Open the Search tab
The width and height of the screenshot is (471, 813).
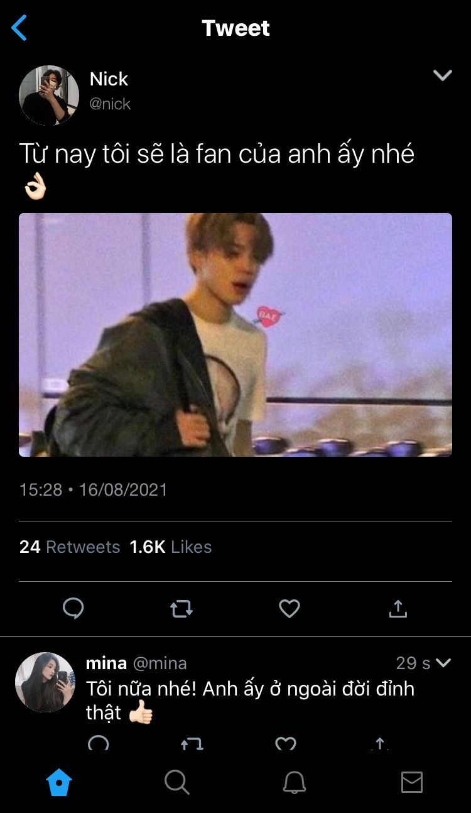coord(176,783)
